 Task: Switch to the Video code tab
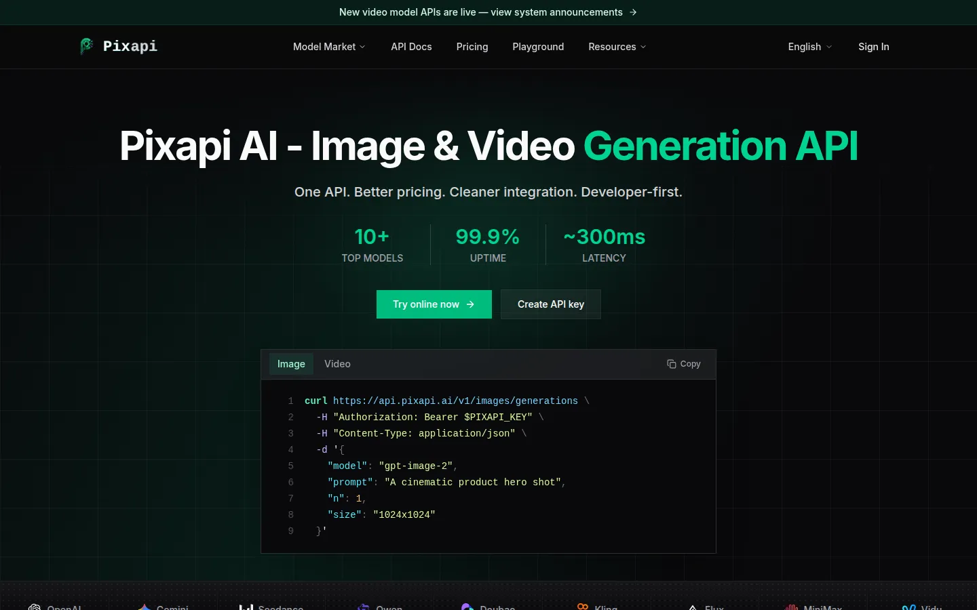click(337, 364)
